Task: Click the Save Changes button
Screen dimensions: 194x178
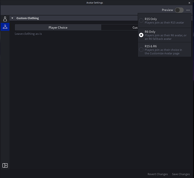Action: [x=181, y=174]
